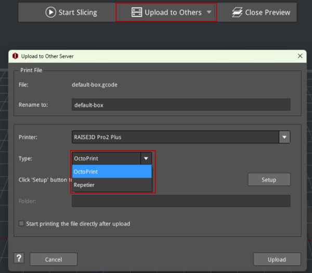The height and width of the screenshot is (273, 312).
Task: Click the Printer dropdown arrow button
Action: [x=284, y=137]
